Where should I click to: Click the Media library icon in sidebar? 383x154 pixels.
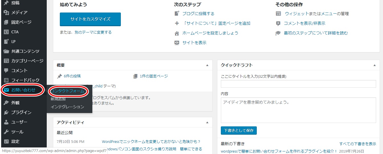6,13
